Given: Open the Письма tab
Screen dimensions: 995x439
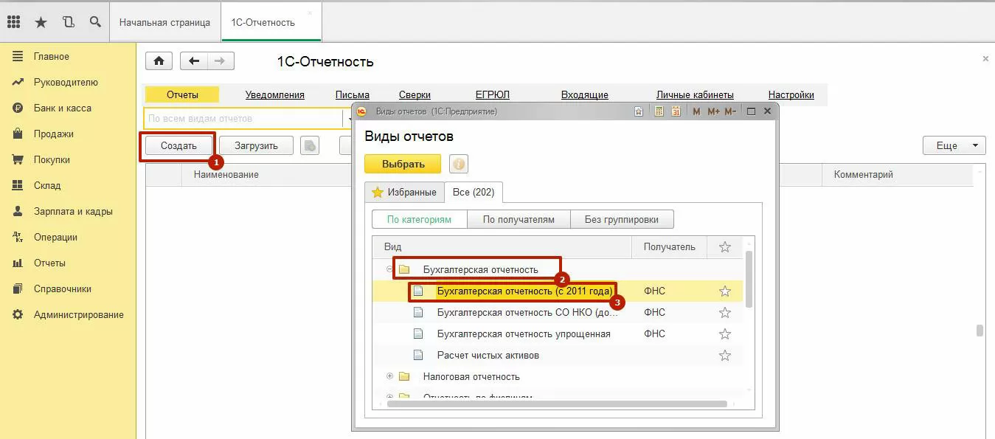Looking at the screenshot, I should point(353,94).
